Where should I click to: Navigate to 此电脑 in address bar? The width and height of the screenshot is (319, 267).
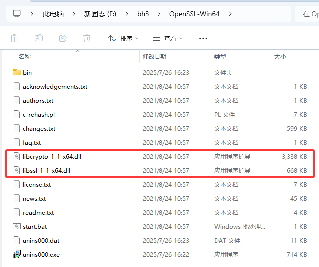click(x=53, y=14)
